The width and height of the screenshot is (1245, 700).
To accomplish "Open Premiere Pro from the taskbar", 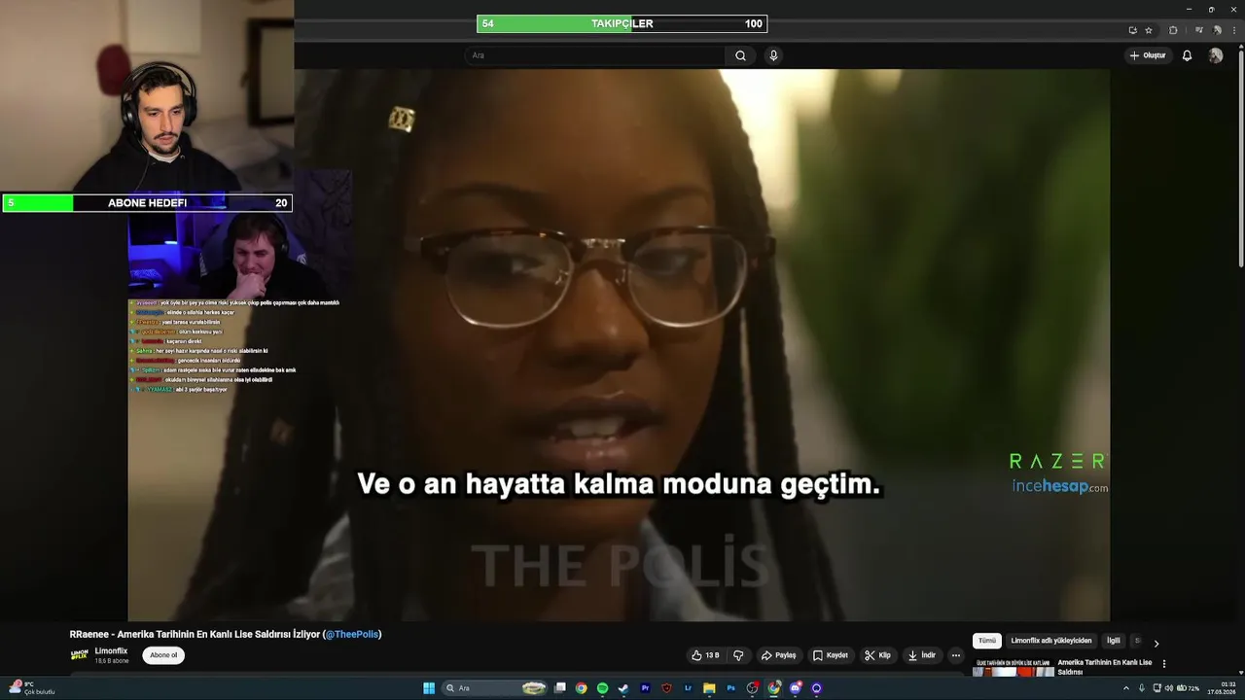I will point(645,688).
